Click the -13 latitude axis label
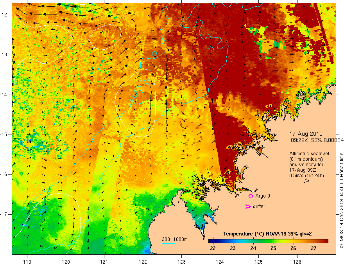 coord(4,55)
